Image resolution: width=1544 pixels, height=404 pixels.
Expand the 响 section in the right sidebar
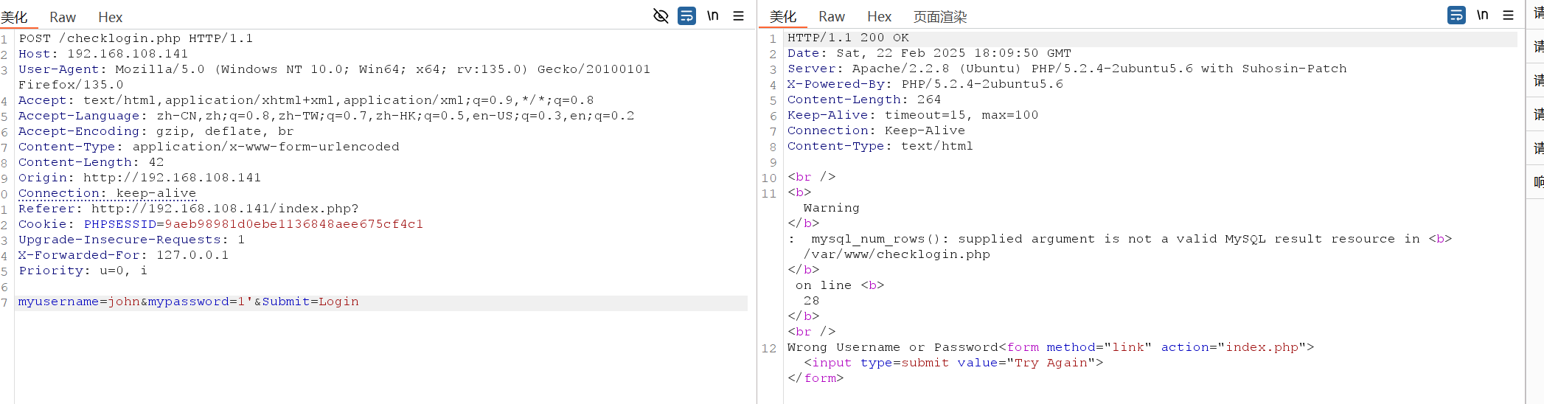click(1538, 182)
